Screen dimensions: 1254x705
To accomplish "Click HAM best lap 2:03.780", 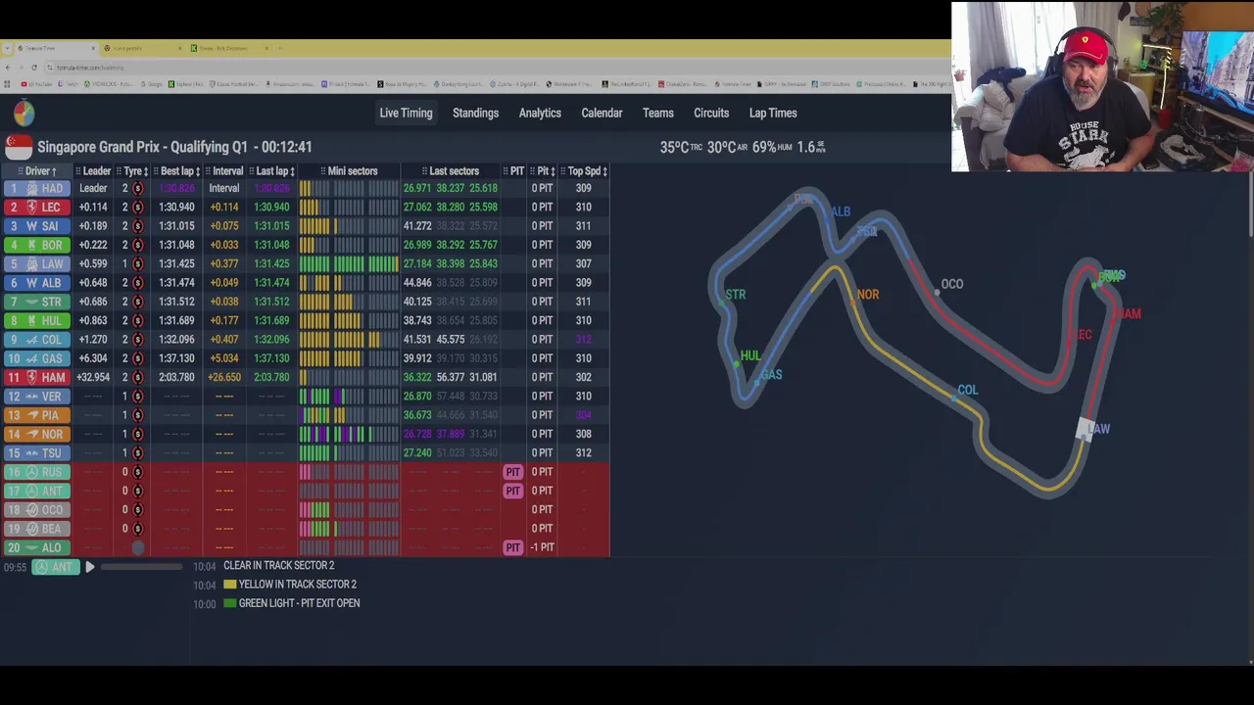I will 176,377.
